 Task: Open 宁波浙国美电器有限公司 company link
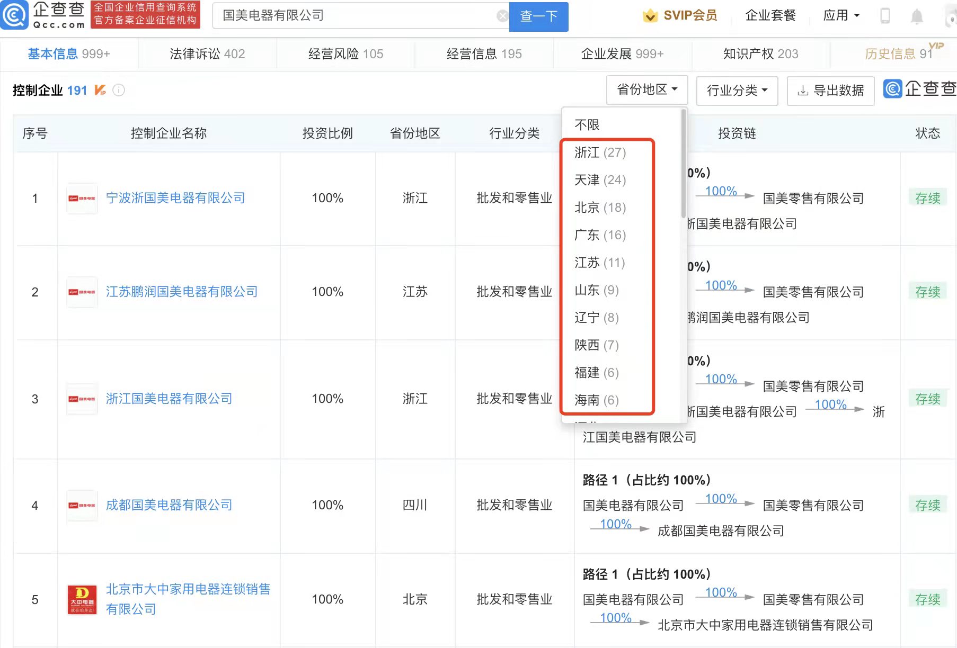175,198
